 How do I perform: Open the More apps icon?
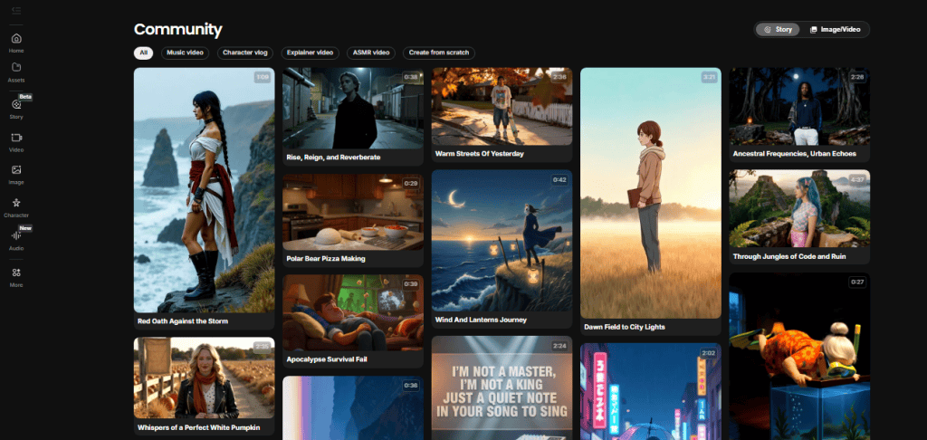click(16, 273)
